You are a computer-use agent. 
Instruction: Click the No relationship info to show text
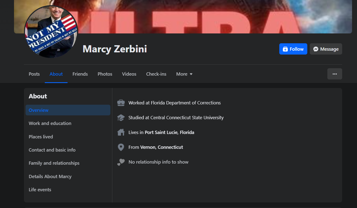click(158, 162)
